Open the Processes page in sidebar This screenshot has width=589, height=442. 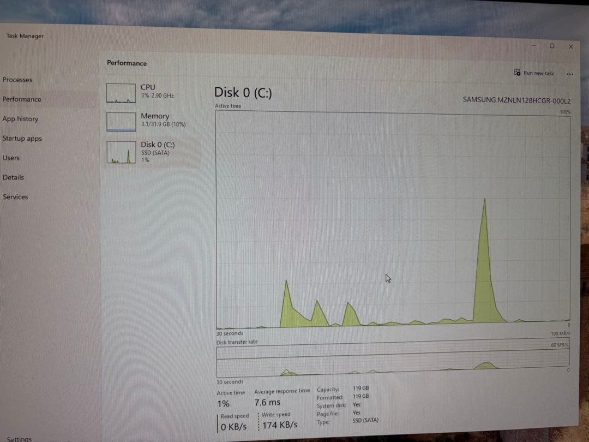[x=17, y=80]
